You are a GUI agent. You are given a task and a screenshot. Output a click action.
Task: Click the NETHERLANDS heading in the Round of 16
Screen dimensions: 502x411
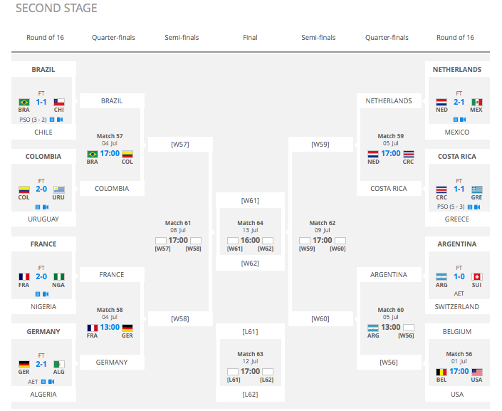click(457, 70)
